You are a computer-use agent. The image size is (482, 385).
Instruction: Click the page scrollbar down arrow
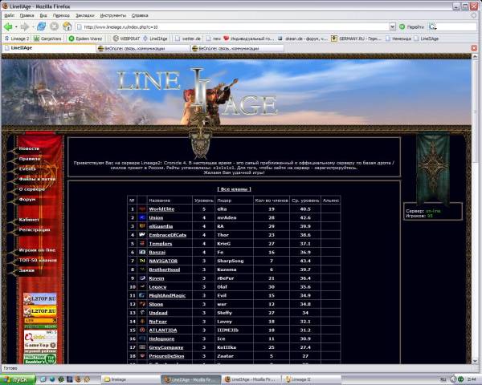click(475, 361)
